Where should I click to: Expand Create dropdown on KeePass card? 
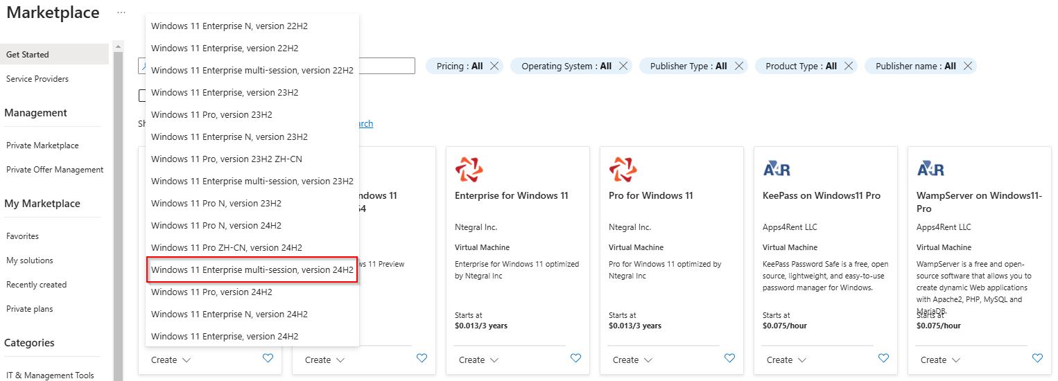[x=786, y=360]
